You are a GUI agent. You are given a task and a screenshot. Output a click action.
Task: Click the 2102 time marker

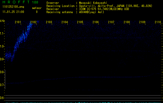click(x=33, y=22)
